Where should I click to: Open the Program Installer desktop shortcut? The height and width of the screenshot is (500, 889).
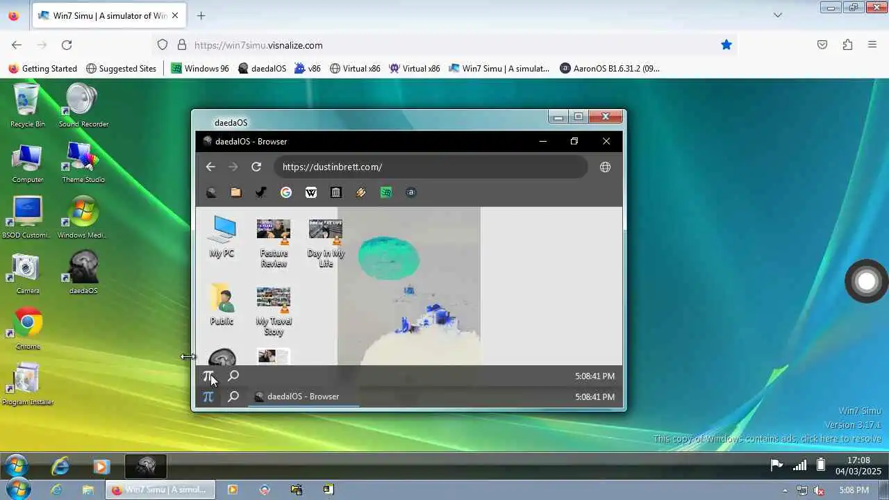27,385
